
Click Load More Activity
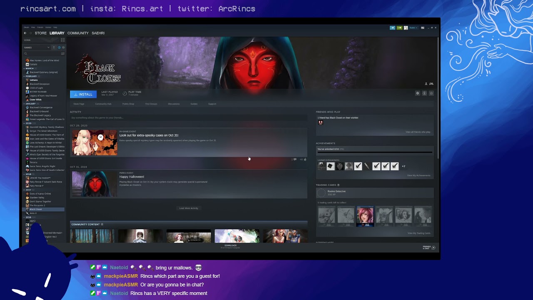click(x=189, y=208)
